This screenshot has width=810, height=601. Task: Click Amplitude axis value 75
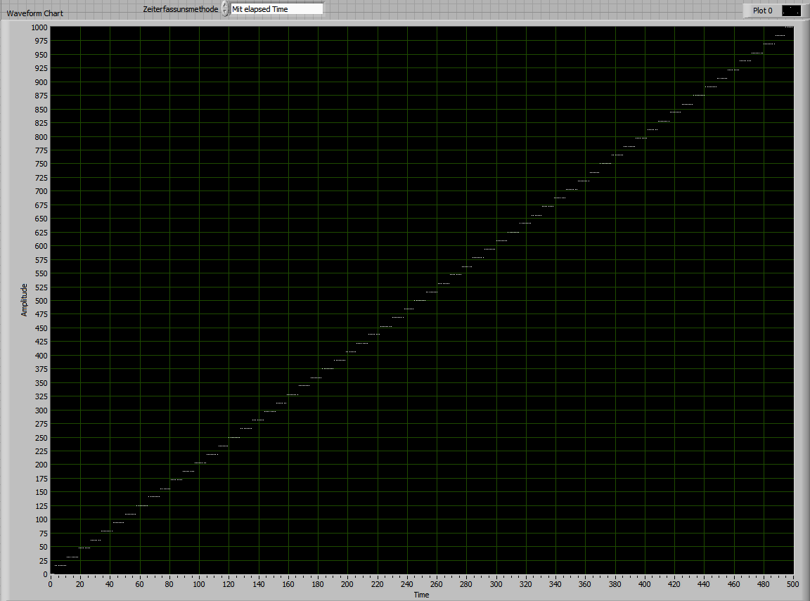coord(44,534)
